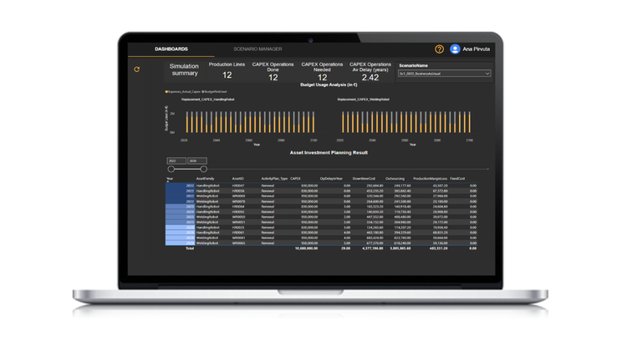Select the WR0065 asset ID cell
Image resolution: width=627 pixels, height=353 pixels.
(238, 243)
